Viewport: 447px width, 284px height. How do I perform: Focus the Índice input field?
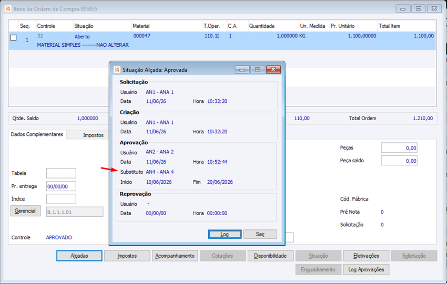pos(61,199)
